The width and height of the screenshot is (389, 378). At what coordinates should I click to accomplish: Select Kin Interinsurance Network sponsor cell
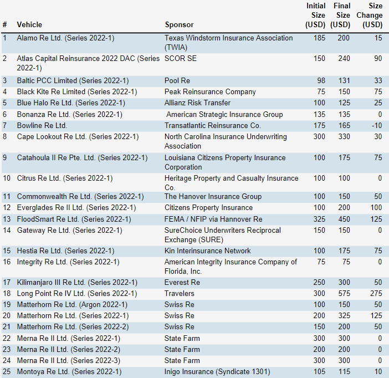pyautogui.click(x=207, y=251)
